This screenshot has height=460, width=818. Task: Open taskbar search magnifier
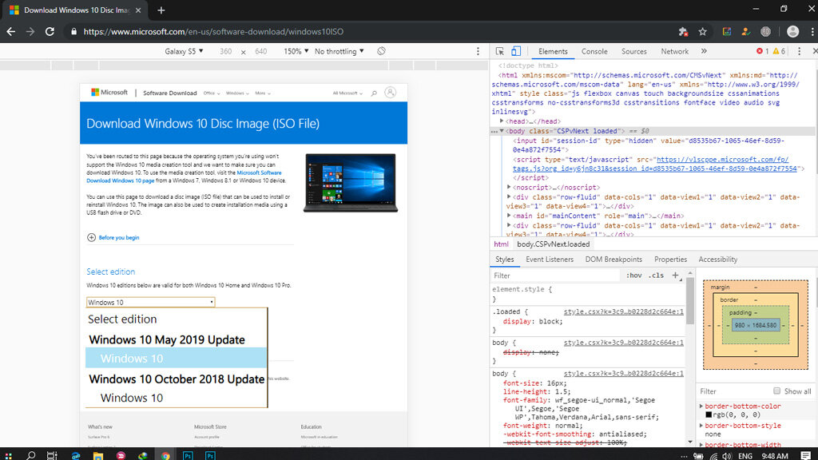click(31, 455)
